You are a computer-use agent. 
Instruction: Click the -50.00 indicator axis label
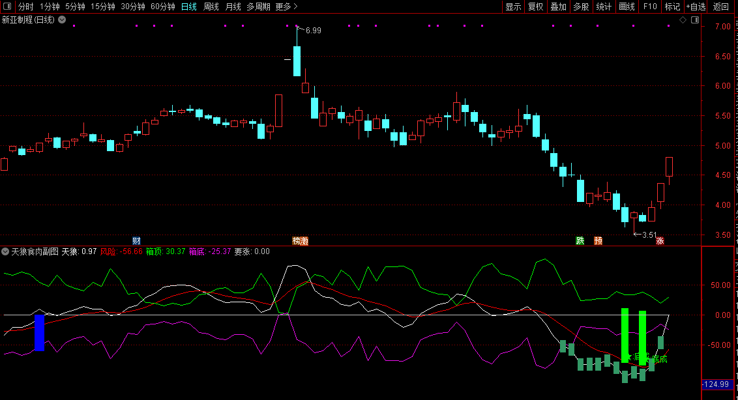[x=720, y=345]
